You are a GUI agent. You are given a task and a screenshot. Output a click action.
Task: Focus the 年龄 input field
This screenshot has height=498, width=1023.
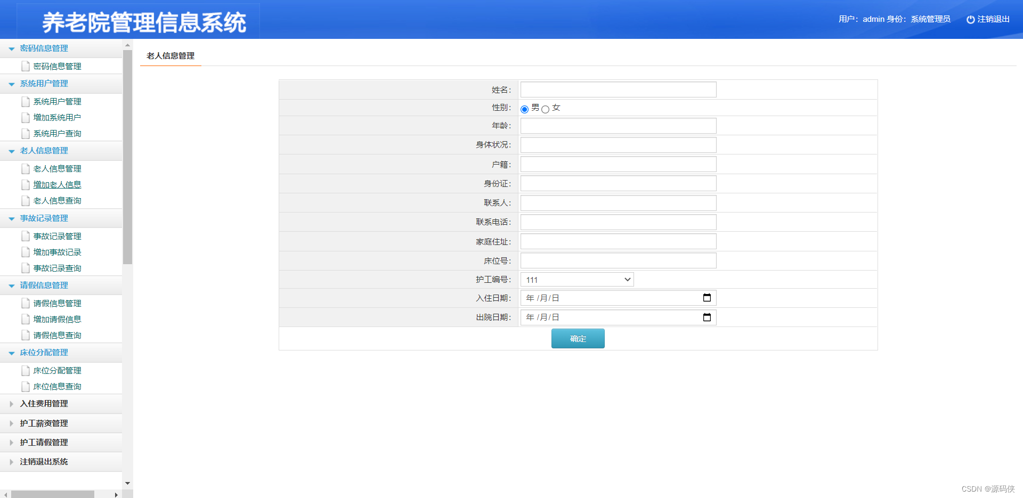pyautogui.click(x=618, y=126)
